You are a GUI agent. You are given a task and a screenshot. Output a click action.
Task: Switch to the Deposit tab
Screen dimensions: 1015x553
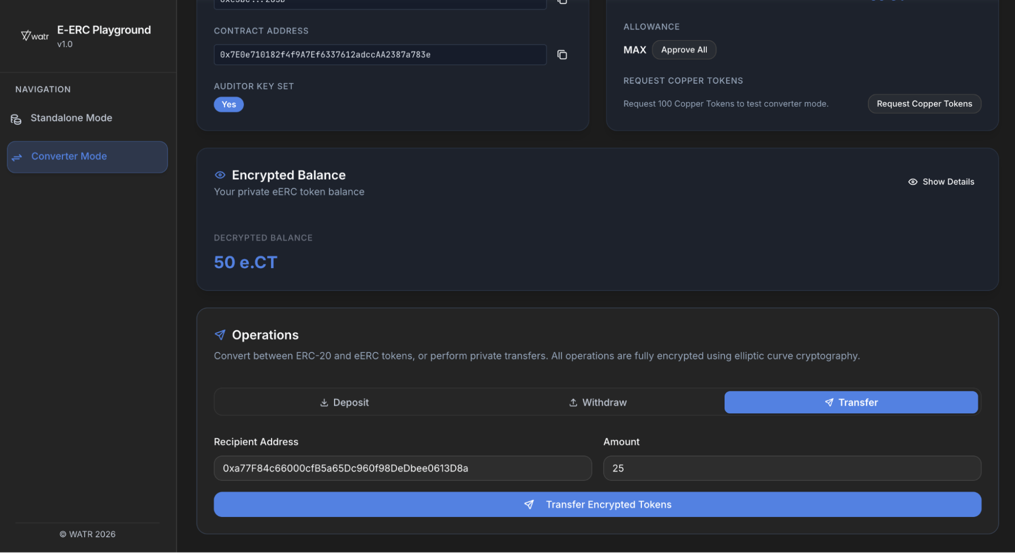pyautogui.click(x=344, y=403)
